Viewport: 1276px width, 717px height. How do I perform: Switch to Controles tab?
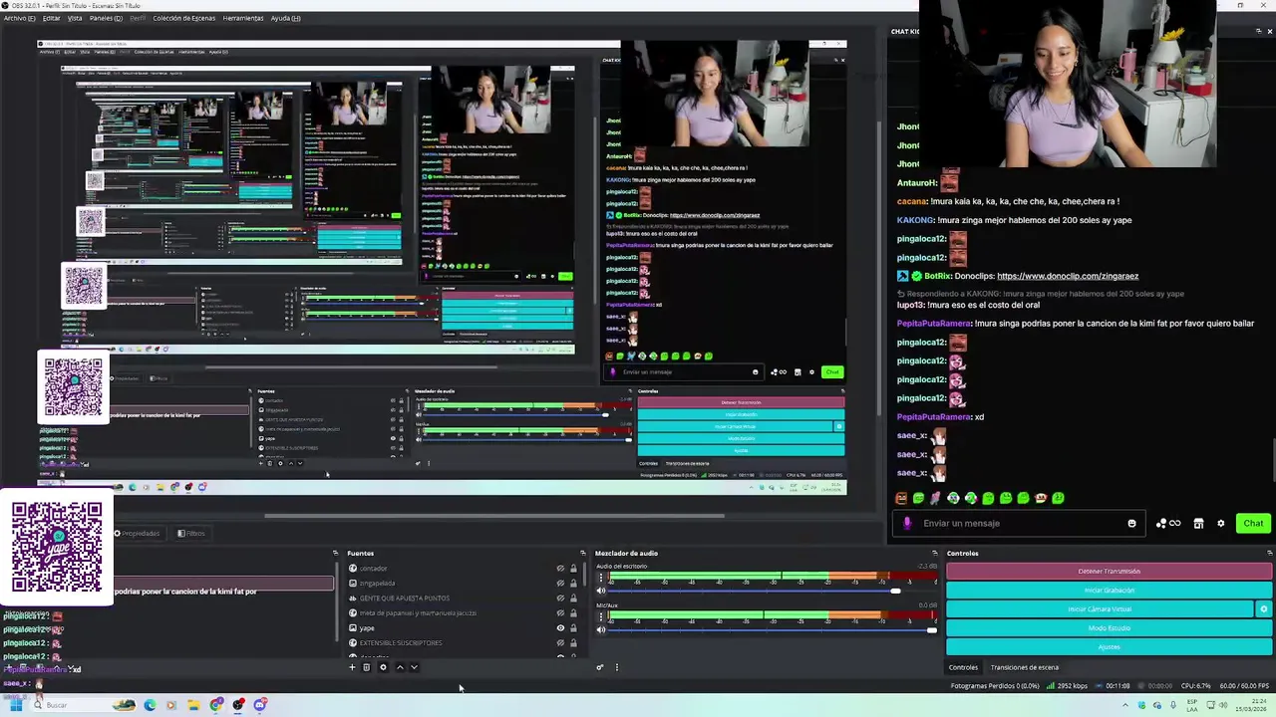(963, 667)
